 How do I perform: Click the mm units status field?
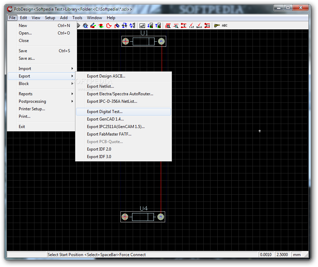(297, 255)
